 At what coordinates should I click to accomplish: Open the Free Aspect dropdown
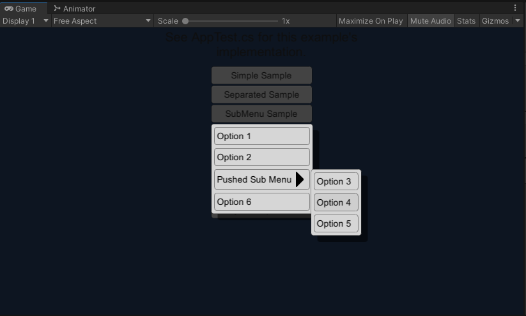(102, 21)
